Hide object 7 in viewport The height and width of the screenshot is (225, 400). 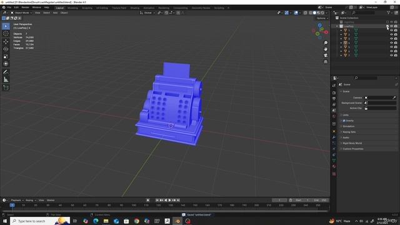(391, 55)
